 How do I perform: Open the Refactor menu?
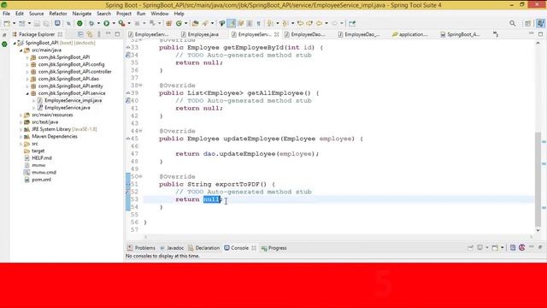click(x=58, y=14)
